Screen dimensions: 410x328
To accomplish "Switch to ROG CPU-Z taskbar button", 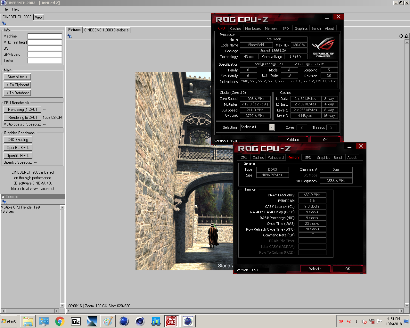I will click(171, 321).
